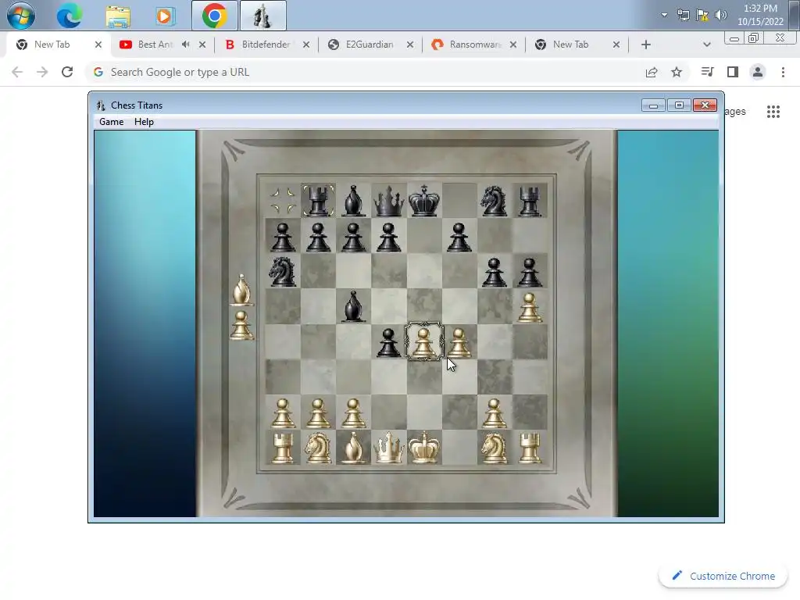This screenshot has height=600, width=800.
Task: Expand the Chrome tab search dropdown
Action: click(706, 45)
